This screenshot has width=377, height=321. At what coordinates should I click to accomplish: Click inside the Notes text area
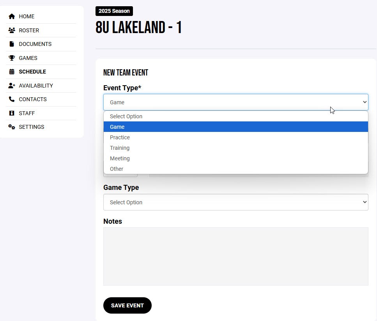point(235,256)
